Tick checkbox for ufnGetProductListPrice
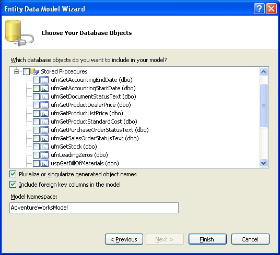The height and width of the screenshot is (255, 280). coord(36,113)
